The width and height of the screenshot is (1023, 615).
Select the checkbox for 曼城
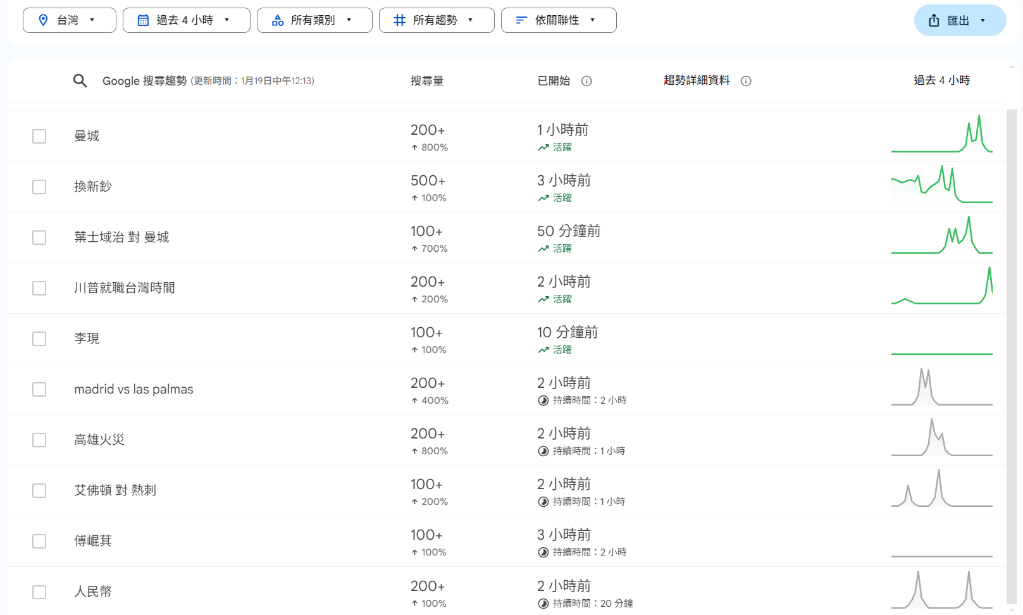click(x=39, y=136)
